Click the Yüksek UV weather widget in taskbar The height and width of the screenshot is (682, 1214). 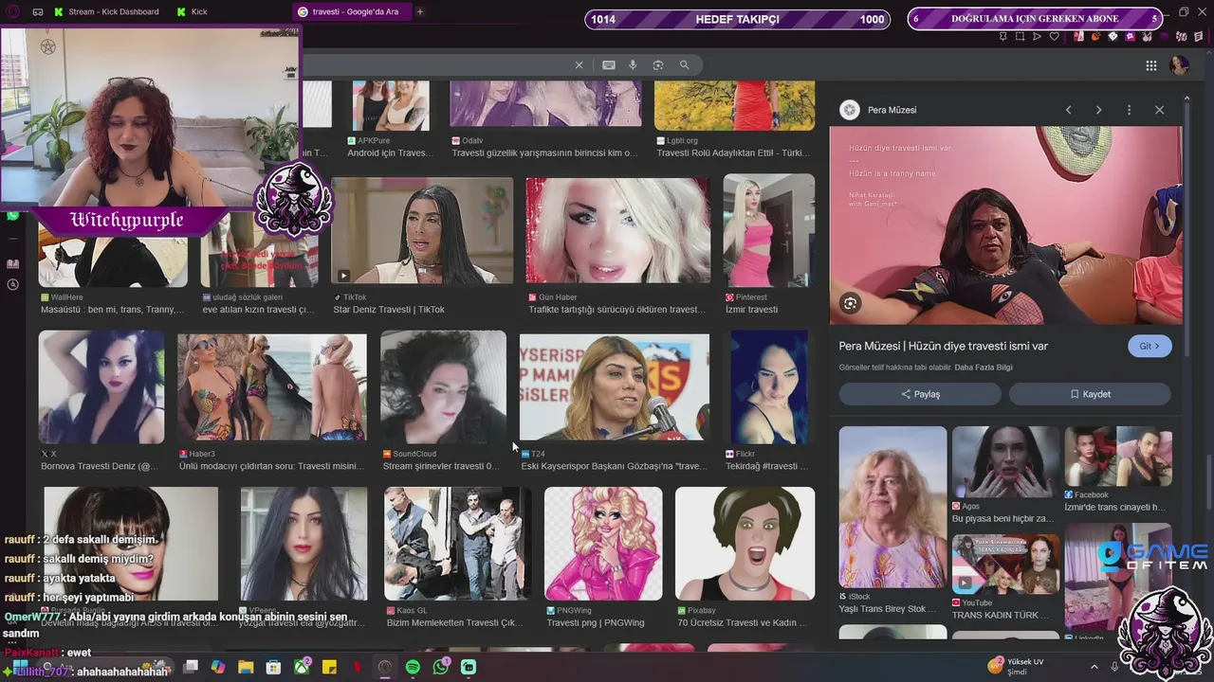coord(1017,667)
